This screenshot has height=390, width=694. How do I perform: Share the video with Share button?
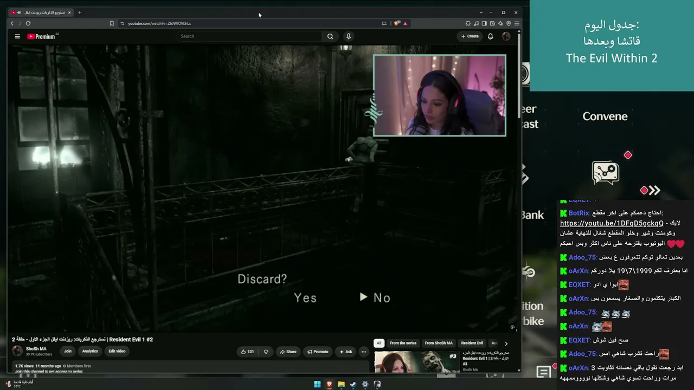[x=288, y=352]
